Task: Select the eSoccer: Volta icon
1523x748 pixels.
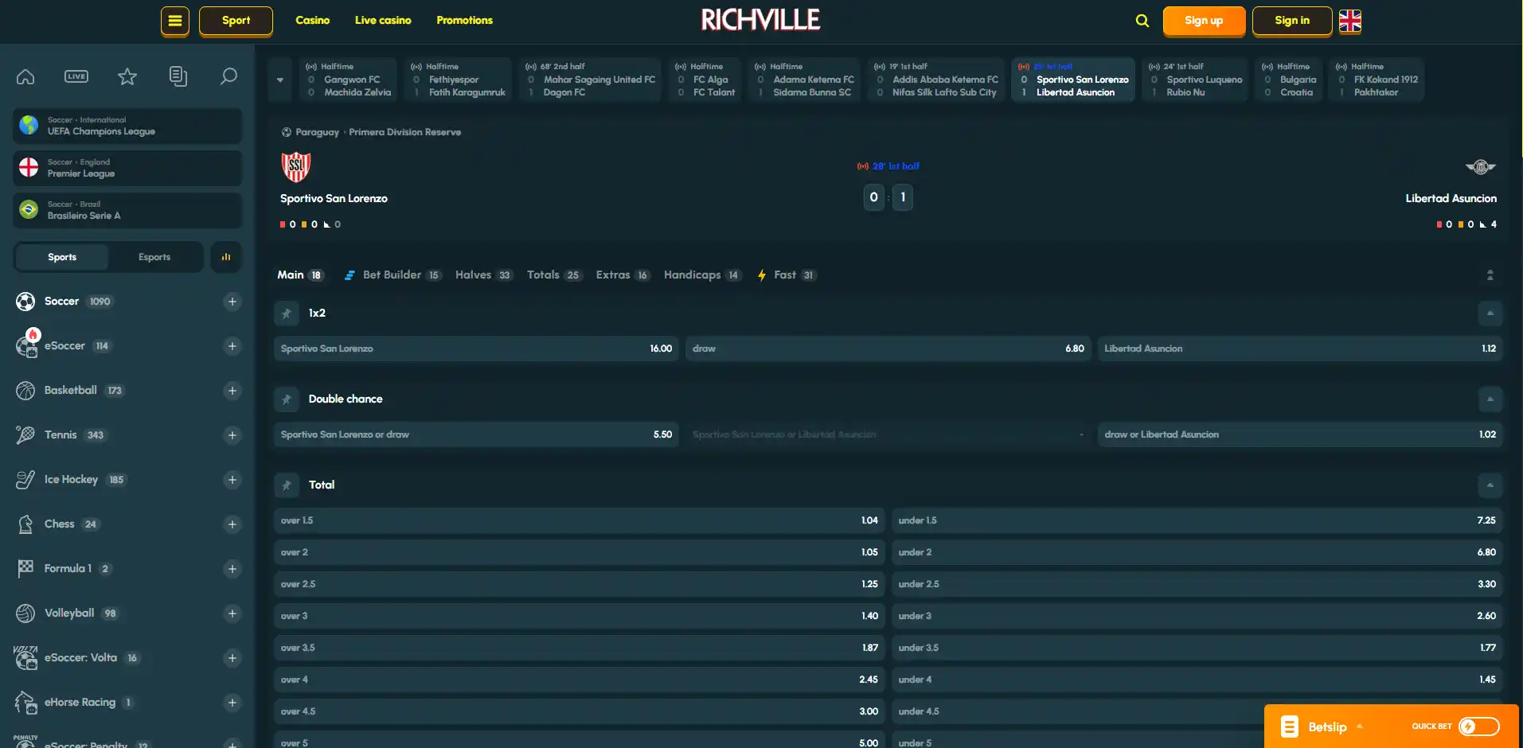Action: point(25,658)
